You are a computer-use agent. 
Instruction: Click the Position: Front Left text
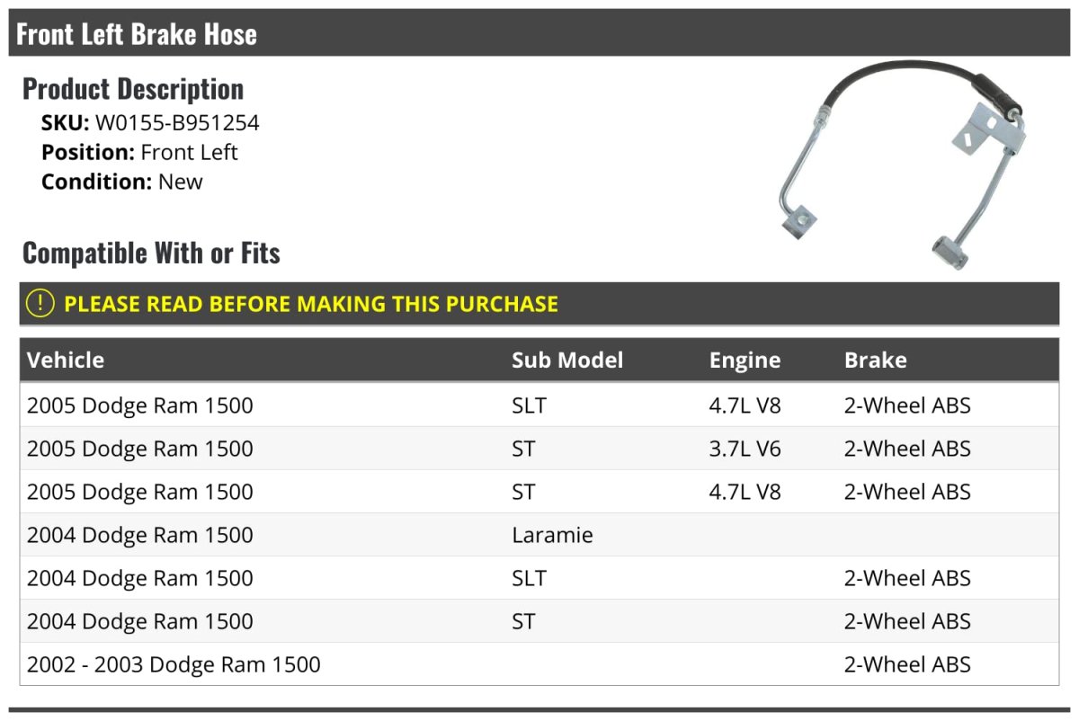coord(139,152)
